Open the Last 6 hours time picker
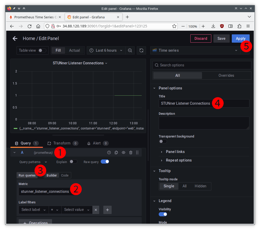This screenshot has width=260, height=230. [x=106, y=50]
